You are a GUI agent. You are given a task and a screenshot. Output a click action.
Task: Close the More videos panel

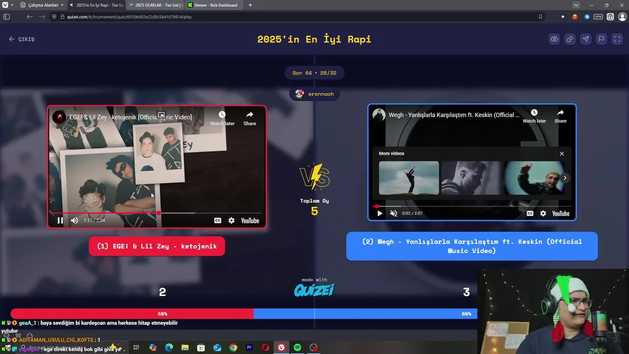point(562,153)
